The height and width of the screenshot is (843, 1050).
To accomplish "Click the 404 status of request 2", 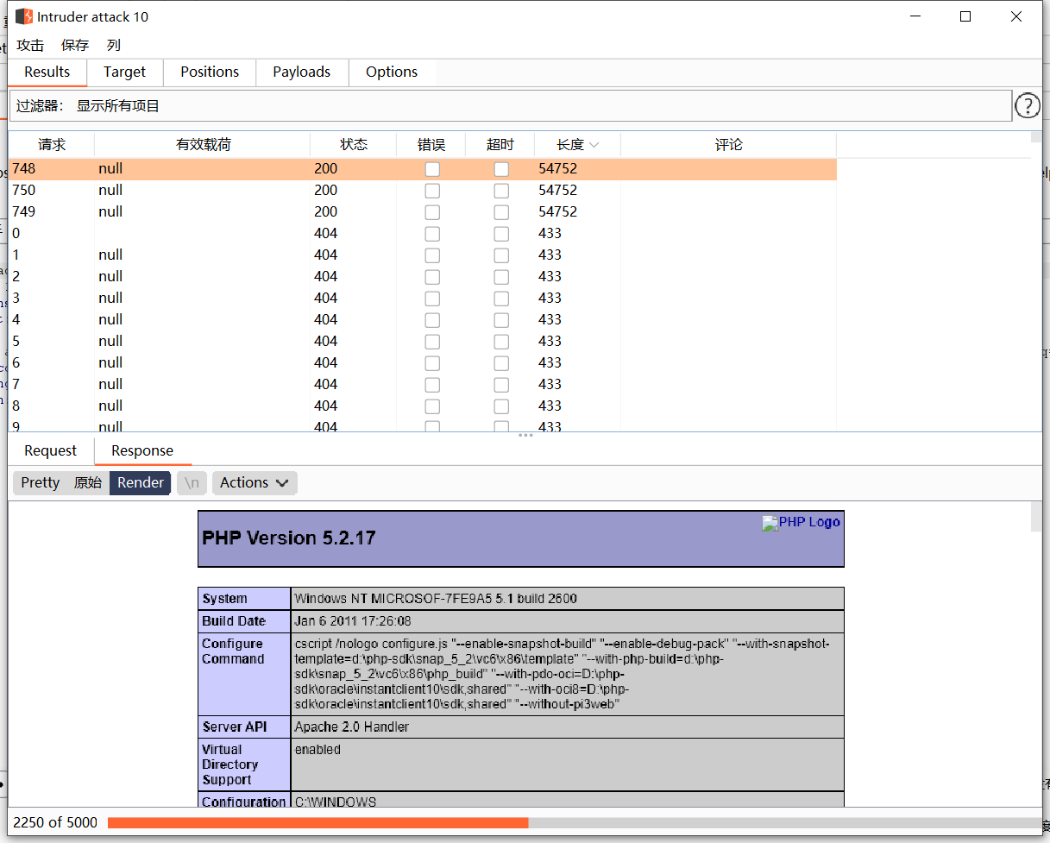I will pyautogui.click(x=326, y=277).
